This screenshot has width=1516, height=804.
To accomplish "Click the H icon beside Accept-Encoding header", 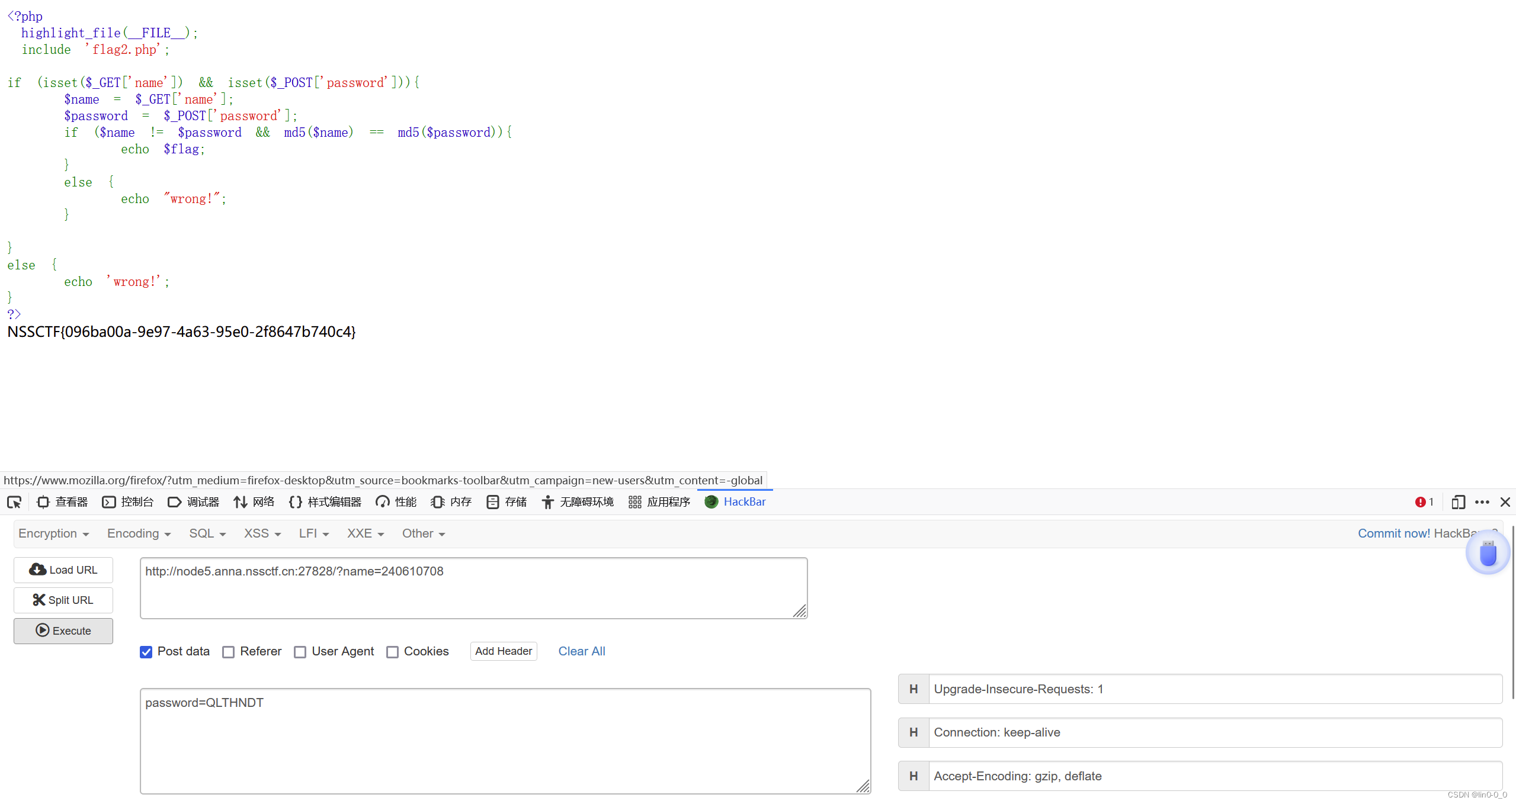I will coord(914,776).
